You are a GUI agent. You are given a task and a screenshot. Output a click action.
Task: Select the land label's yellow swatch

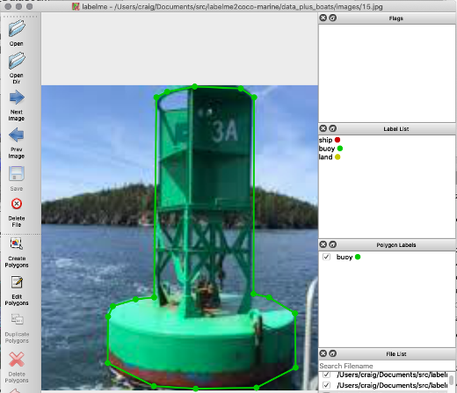337,157
